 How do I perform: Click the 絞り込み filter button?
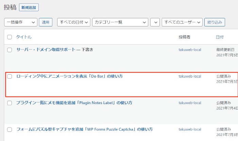click(x=215, y=22)
